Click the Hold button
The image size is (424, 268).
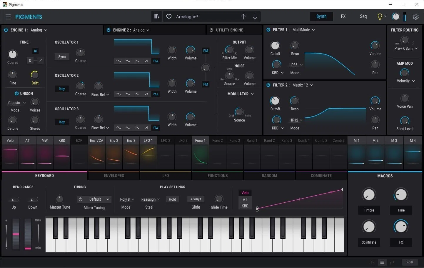[x=172, y=199]
